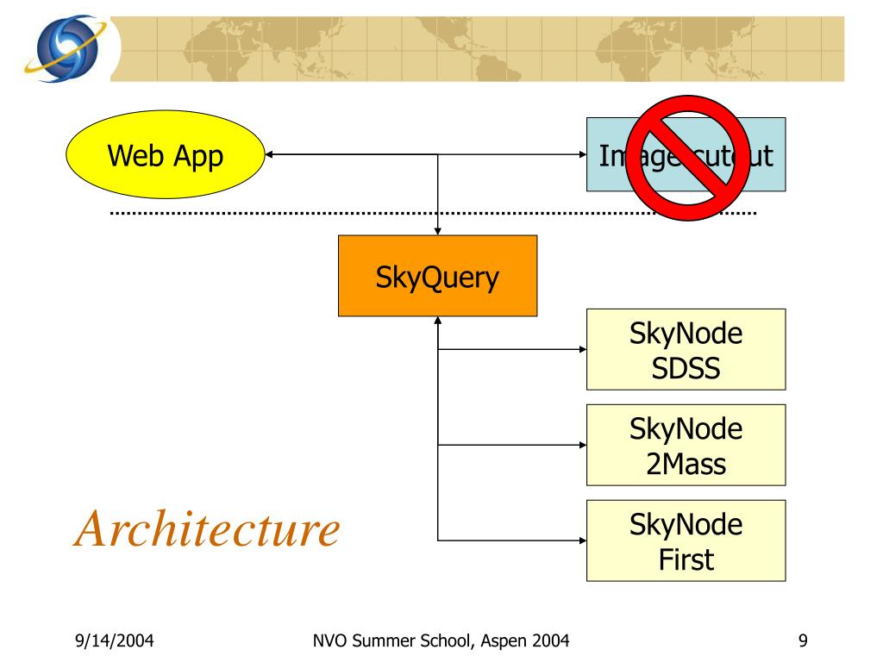This screenshot has width=883, height=662.
Task: Select the SkyNode SDSS box
Action: [686, 350]
